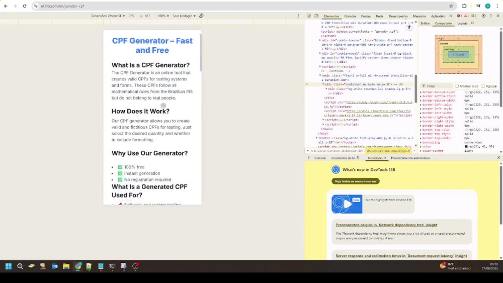Close the Novidades drawer tab

point(385,158)
